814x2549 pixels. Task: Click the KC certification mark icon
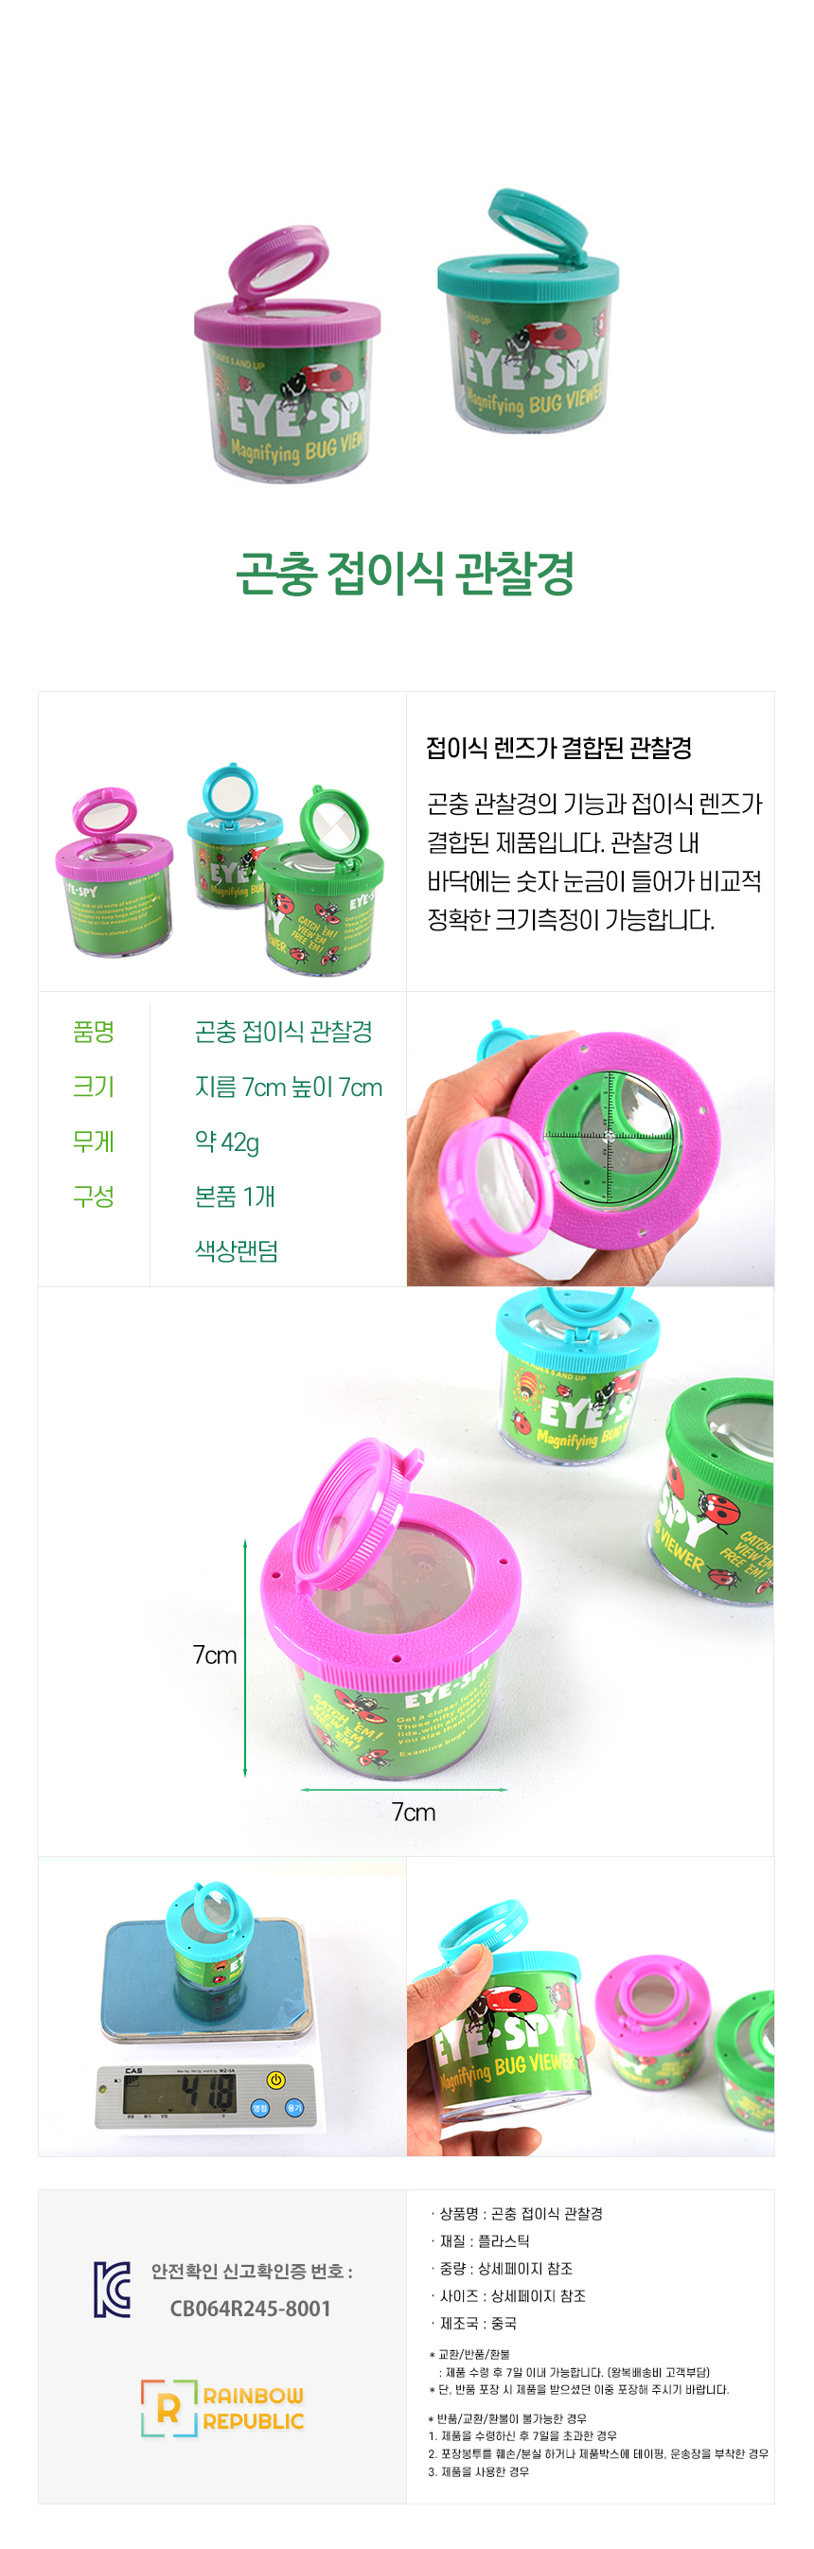click(x=112, y=2289)
